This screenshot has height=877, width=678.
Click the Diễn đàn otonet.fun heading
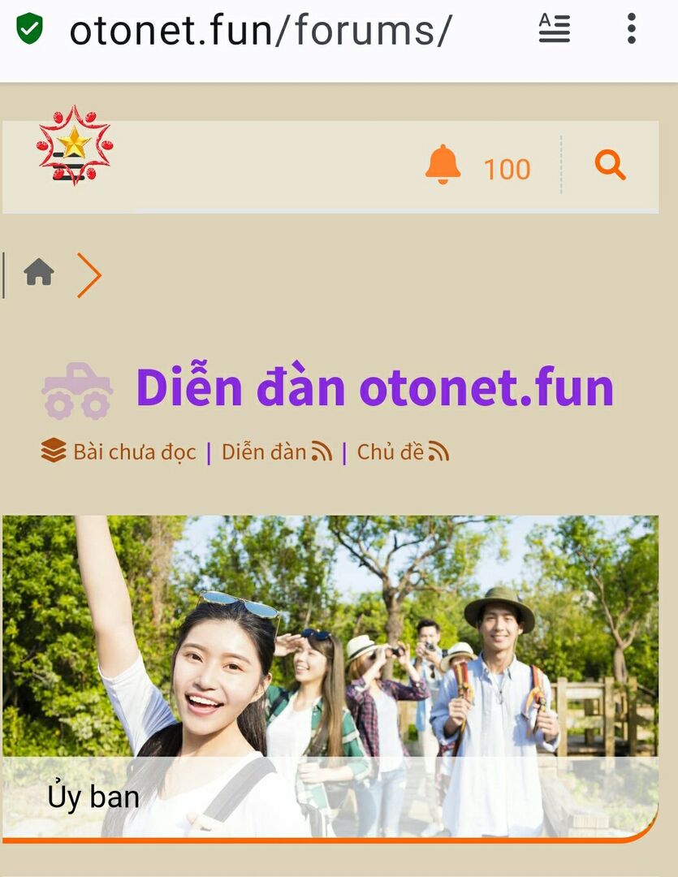tap(375, 388)
